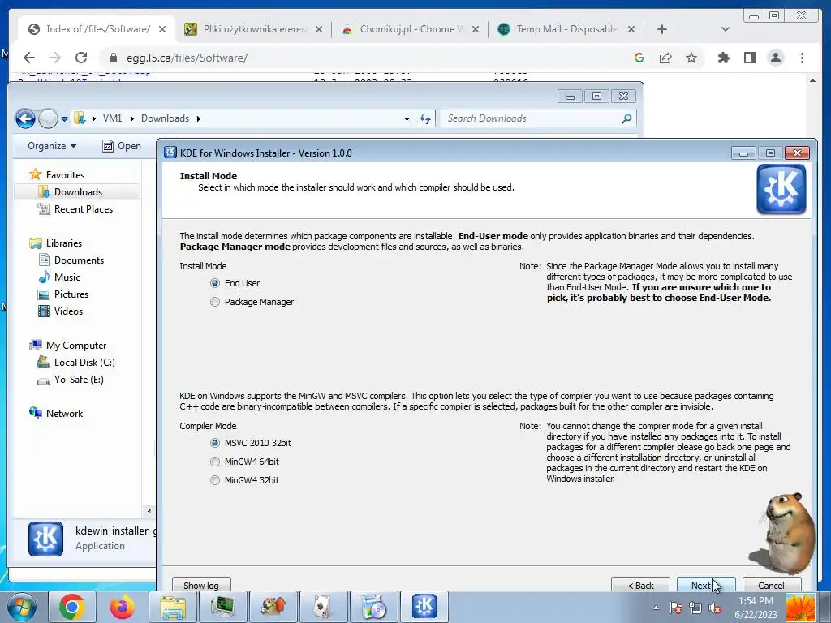The width and height of the screenshot is (831, 623).
Task: Share this page from Chrome toolbar
Action: tap(665, 58)
